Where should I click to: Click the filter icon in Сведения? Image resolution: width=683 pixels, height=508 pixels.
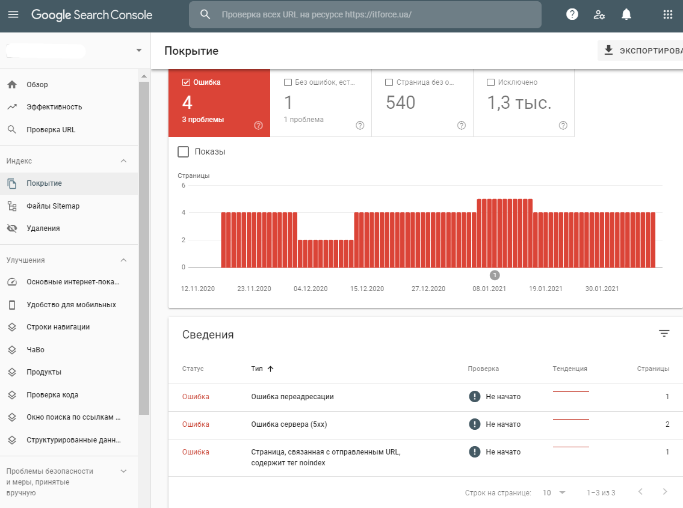[664, 334]
